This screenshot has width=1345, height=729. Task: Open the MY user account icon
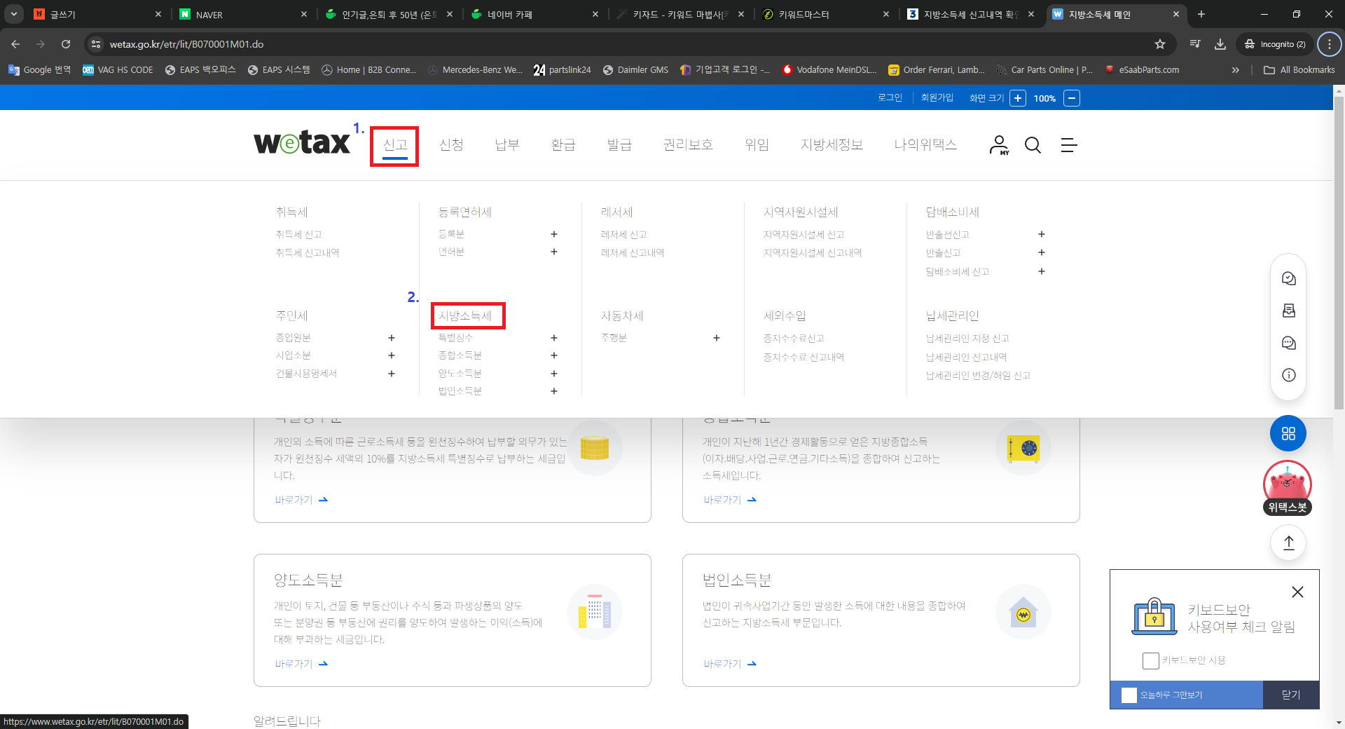[x=998, y=145]
